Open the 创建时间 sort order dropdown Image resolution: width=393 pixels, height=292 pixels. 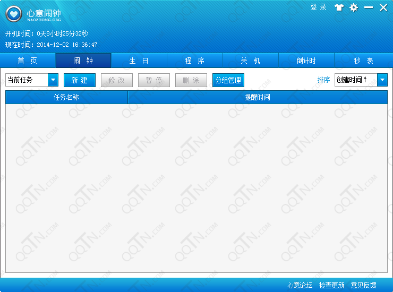[382, 80]
